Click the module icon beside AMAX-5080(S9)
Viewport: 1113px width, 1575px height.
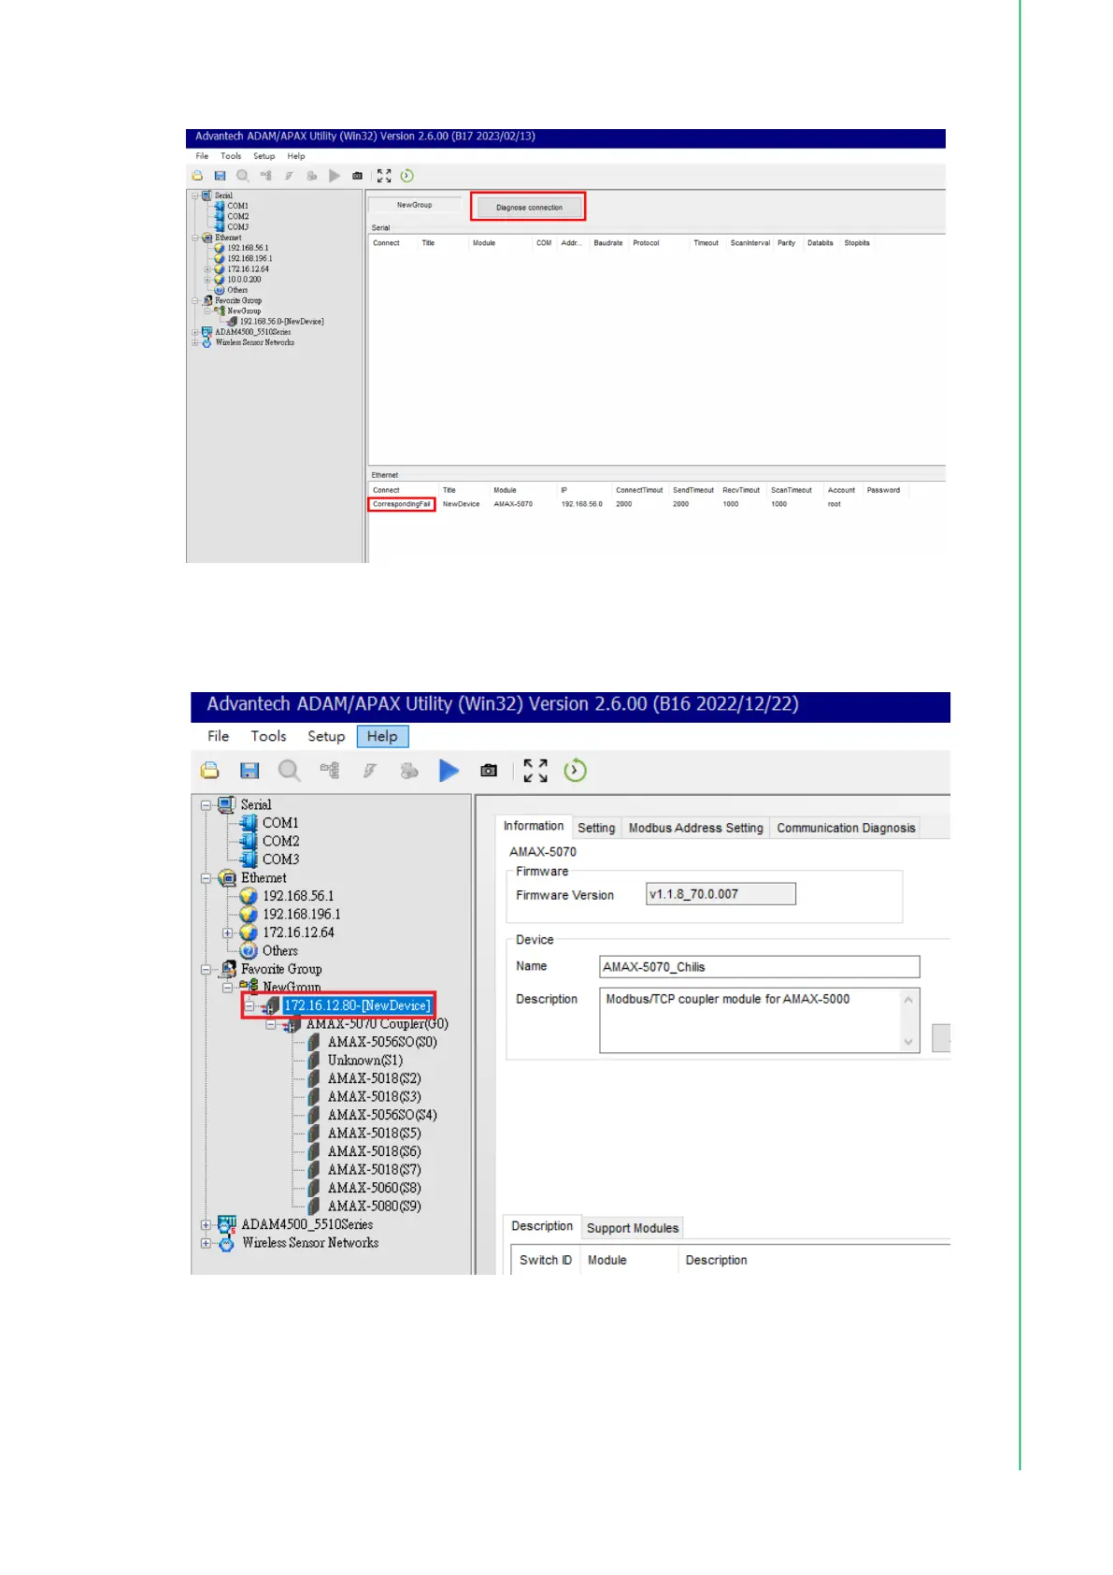click(314, 1207)
